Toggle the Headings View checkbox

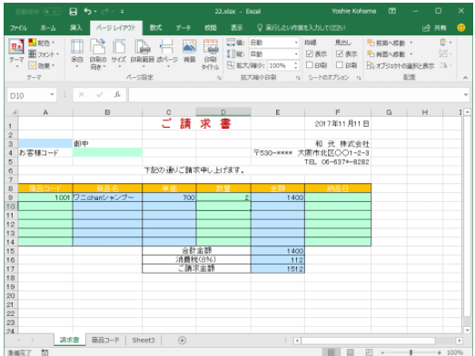340,53
